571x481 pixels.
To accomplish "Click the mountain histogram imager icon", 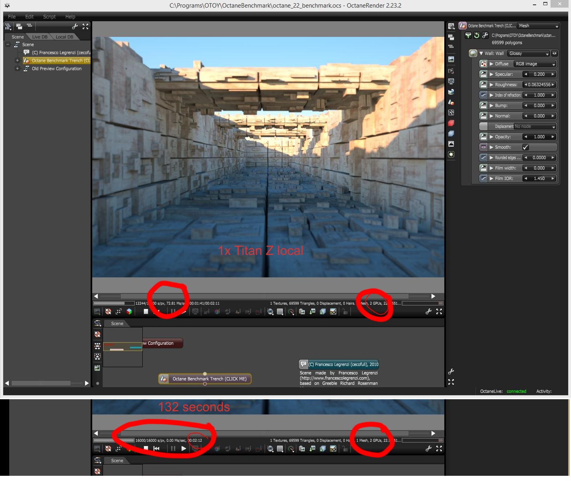I will pos(451,144).
